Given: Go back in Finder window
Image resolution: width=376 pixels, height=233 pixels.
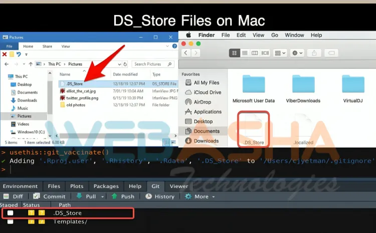Looking at the screenshot, I should 186,53.
